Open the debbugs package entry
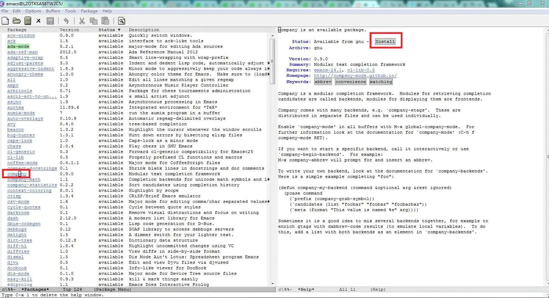Screen dimensions: 549x298 (x=17, y=229)
